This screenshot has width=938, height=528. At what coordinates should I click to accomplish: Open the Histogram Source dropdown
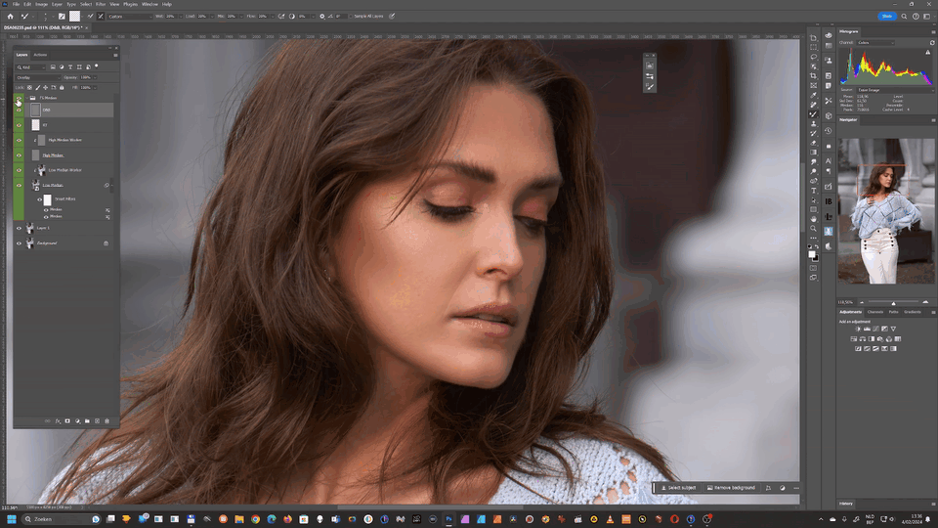click(895, 90)
